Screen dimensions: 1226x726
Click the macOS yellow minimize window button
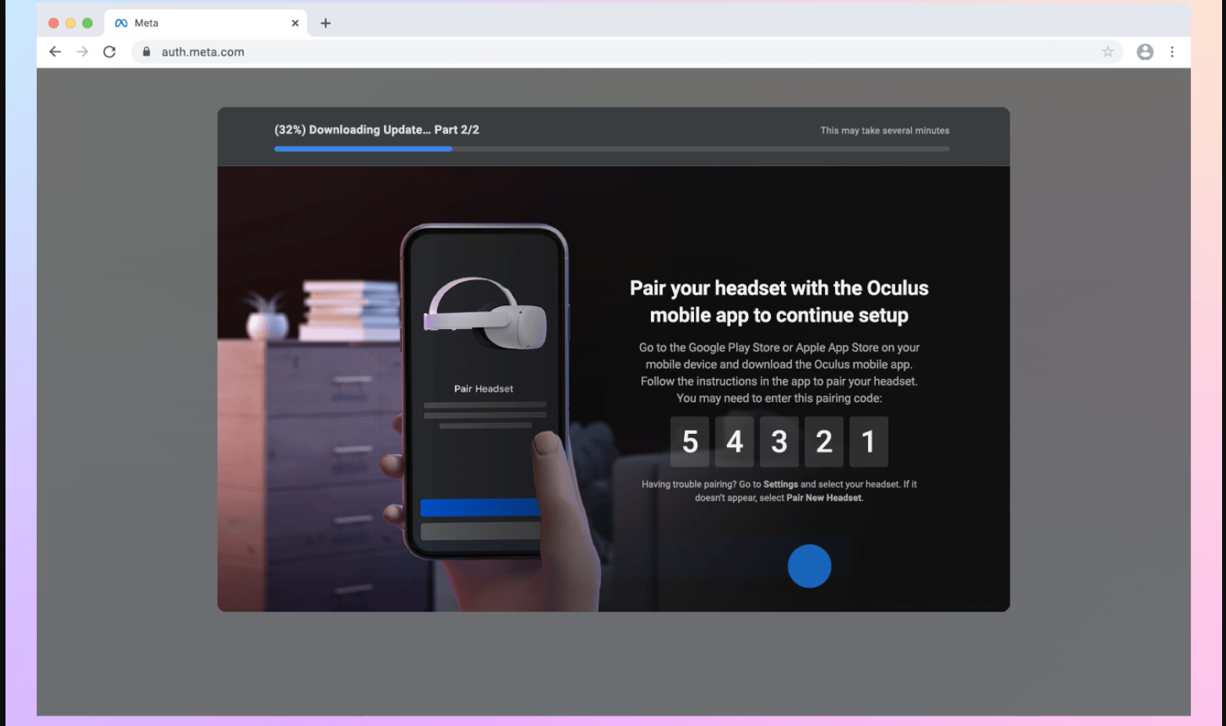pyautogui.click(x=71, y=23)
